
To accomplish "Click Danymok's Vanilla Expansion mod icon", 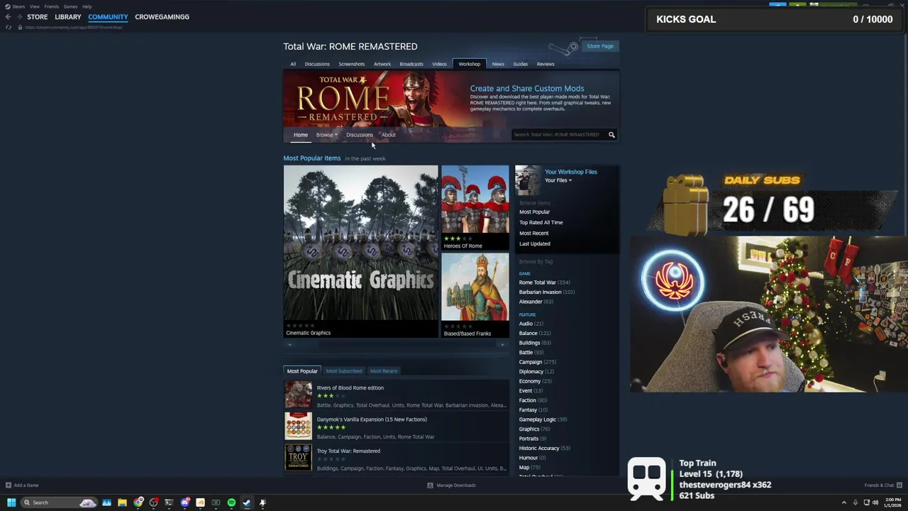I will tap(298, 427).
